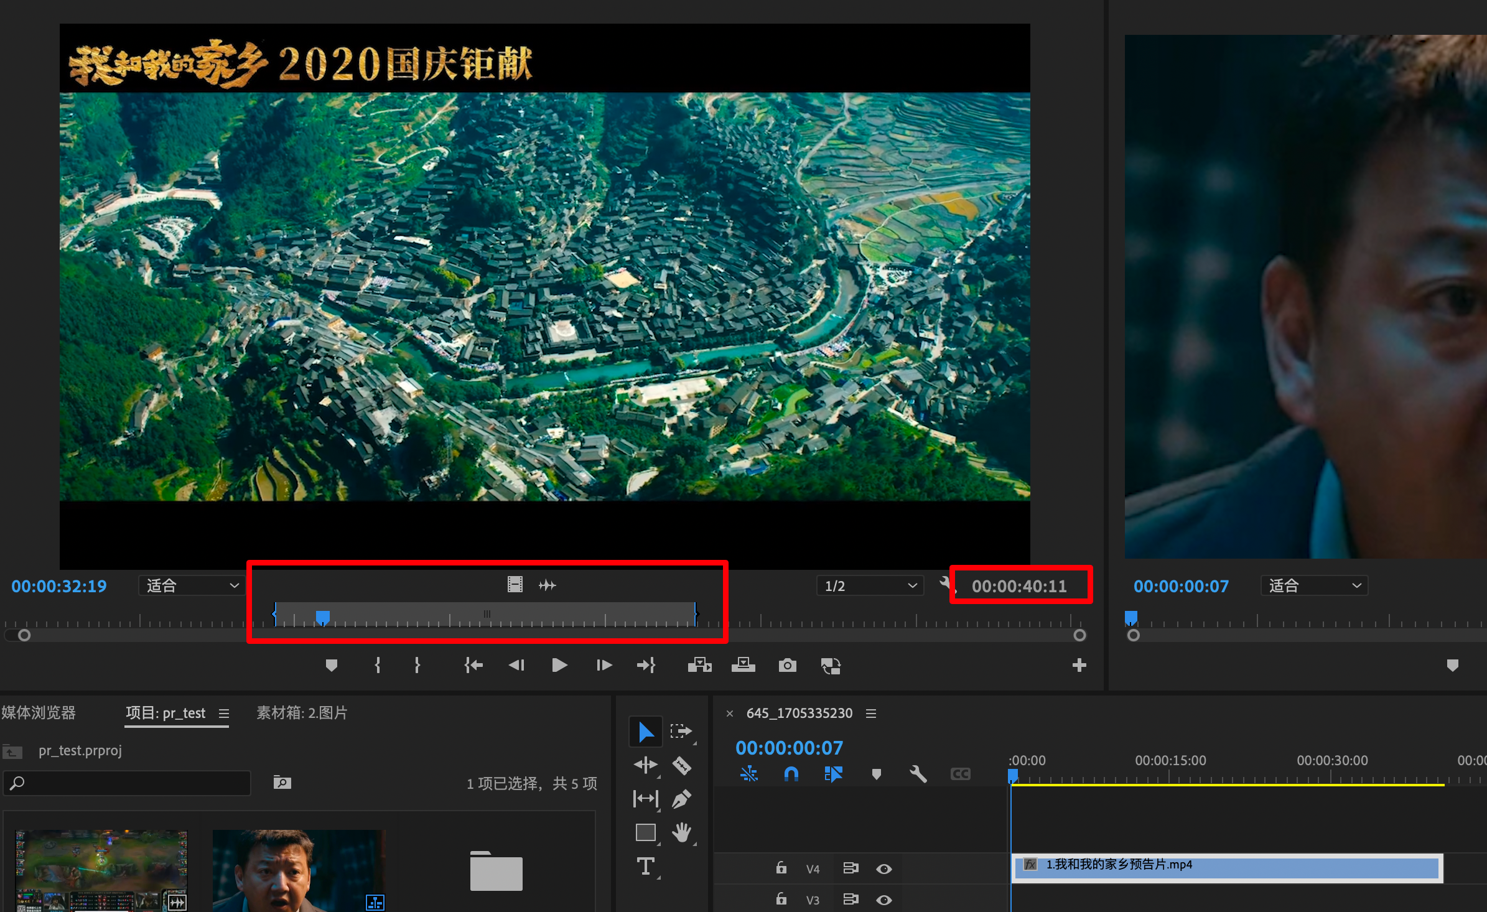Select the bin folder item
Screen dimensions: 1487x912
click(x=496, y=871)
